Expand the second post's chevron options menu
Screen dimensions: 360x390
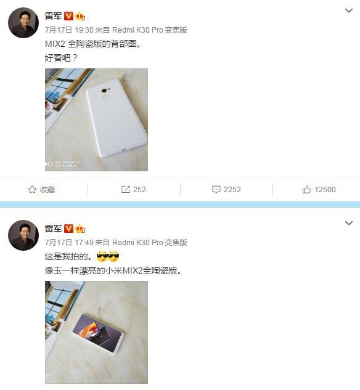pyautogui.click(x=349, y=223)
